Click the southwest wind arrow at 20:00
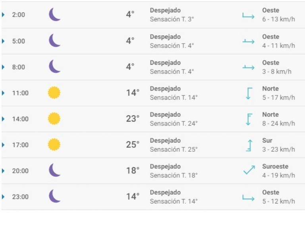 pyautogui.click(x=249, y=171)
